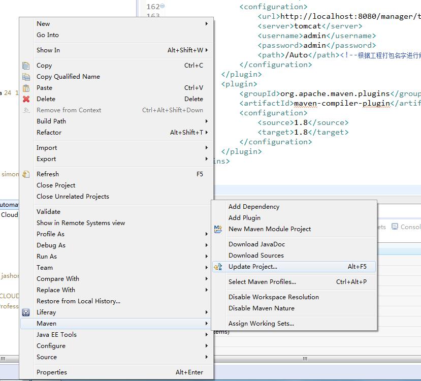Viewport: 421px width, 381px height.
Task: Expand the Run As submenu arrow
Action: click(207, 256)
